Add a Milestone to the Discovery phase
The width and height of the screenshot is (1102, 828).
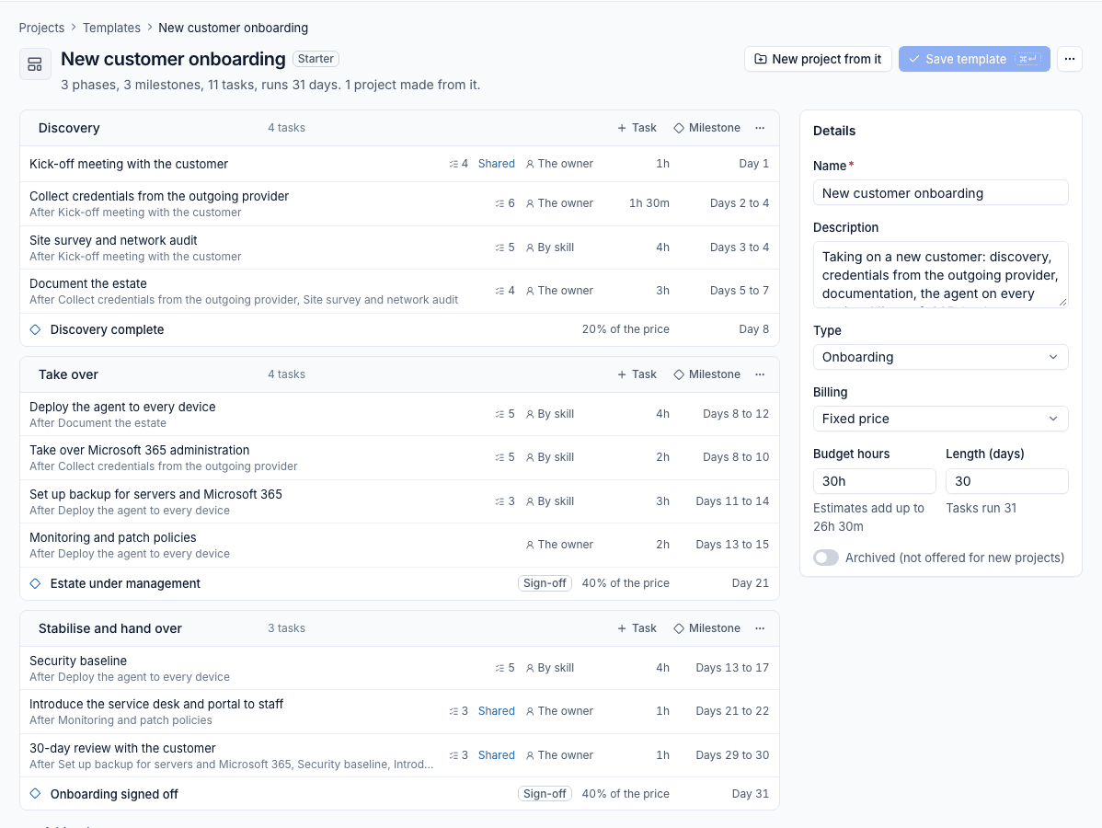point(707,128)
